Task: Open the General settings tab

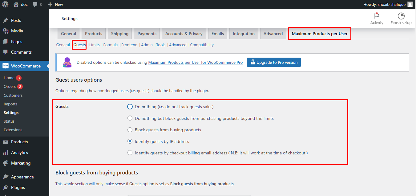Action: (68, 34)
